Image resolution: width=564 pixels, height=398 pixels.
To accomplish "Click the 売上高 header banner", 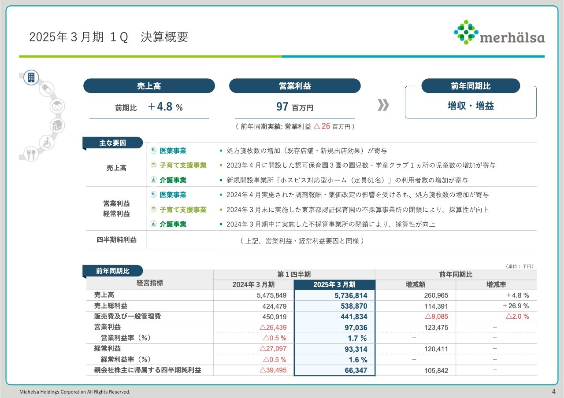I will [149, 86].
